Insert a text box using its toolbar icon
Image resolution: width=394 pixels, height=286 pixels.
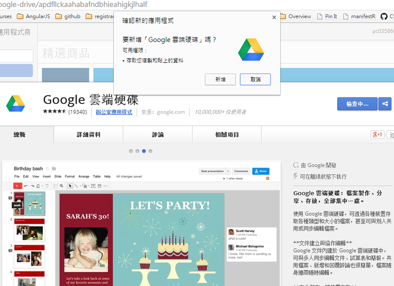click(93, 186)
